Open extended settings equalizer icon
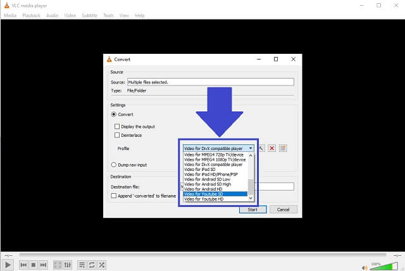Viewport: 405px width, 271px height. 68,265
